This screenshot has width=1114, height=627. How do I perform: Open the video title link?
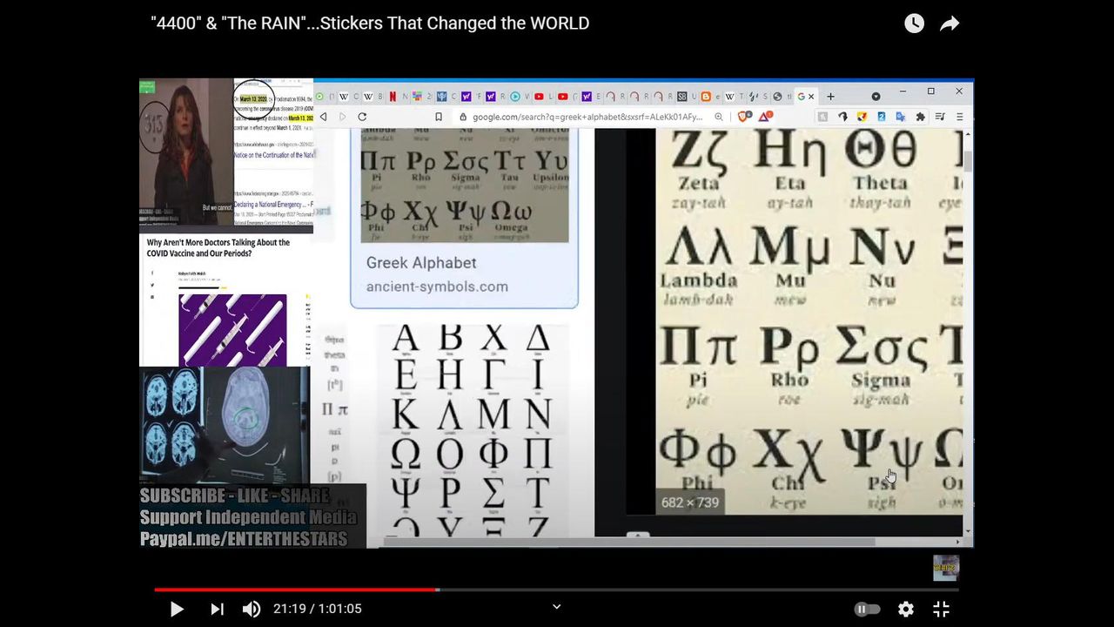(370, 24)
